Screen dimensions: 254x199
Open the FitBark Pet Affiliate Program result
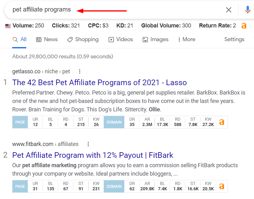(93, 155)
